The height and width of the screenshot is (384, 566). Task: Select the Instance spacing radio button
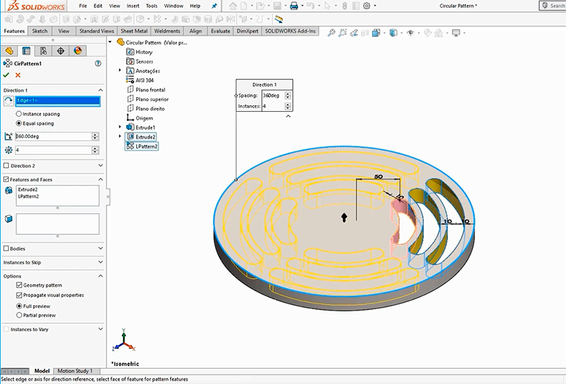click(19, 114)
